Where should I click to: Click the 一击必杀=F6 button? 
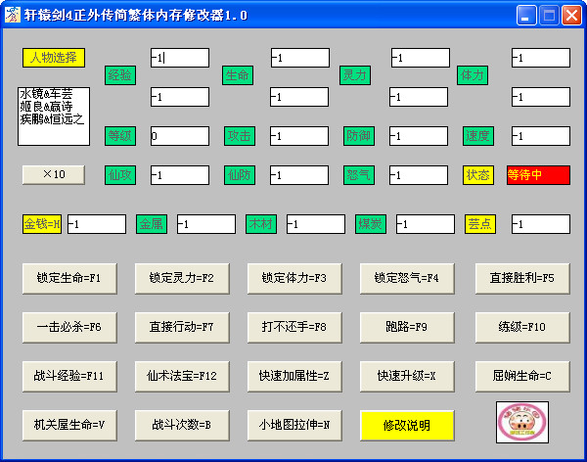(69, 328)
